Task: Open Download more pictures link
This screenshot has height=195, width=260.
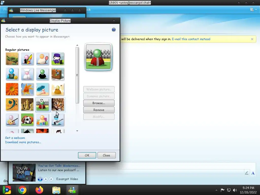Action: (23, 142)
